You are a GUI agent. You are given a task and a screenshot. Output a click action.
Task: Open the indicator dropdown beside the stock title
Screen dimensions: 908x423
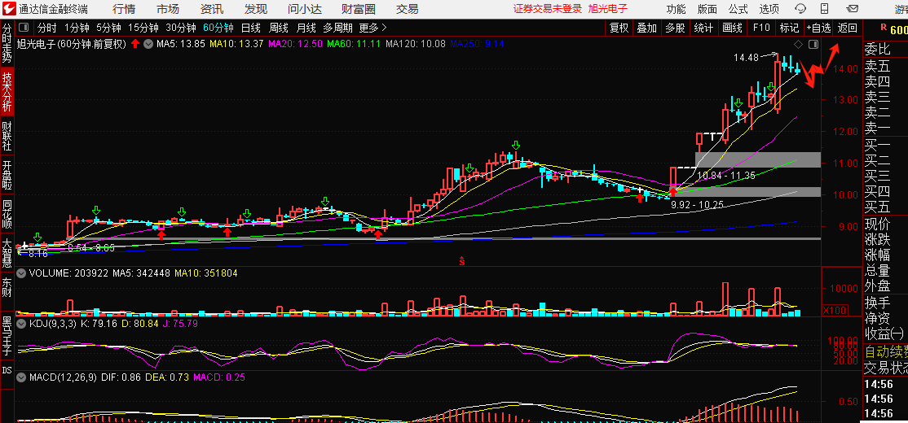pos(148,43)
